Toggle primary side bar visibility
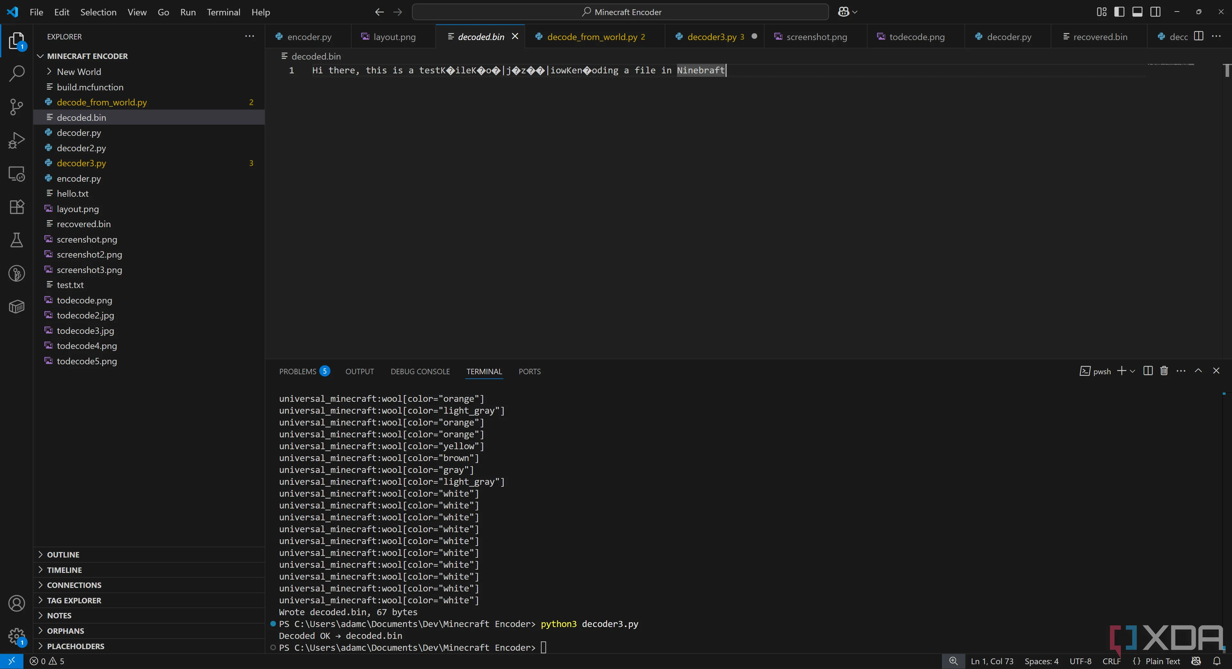 [x=1119, y=12]
